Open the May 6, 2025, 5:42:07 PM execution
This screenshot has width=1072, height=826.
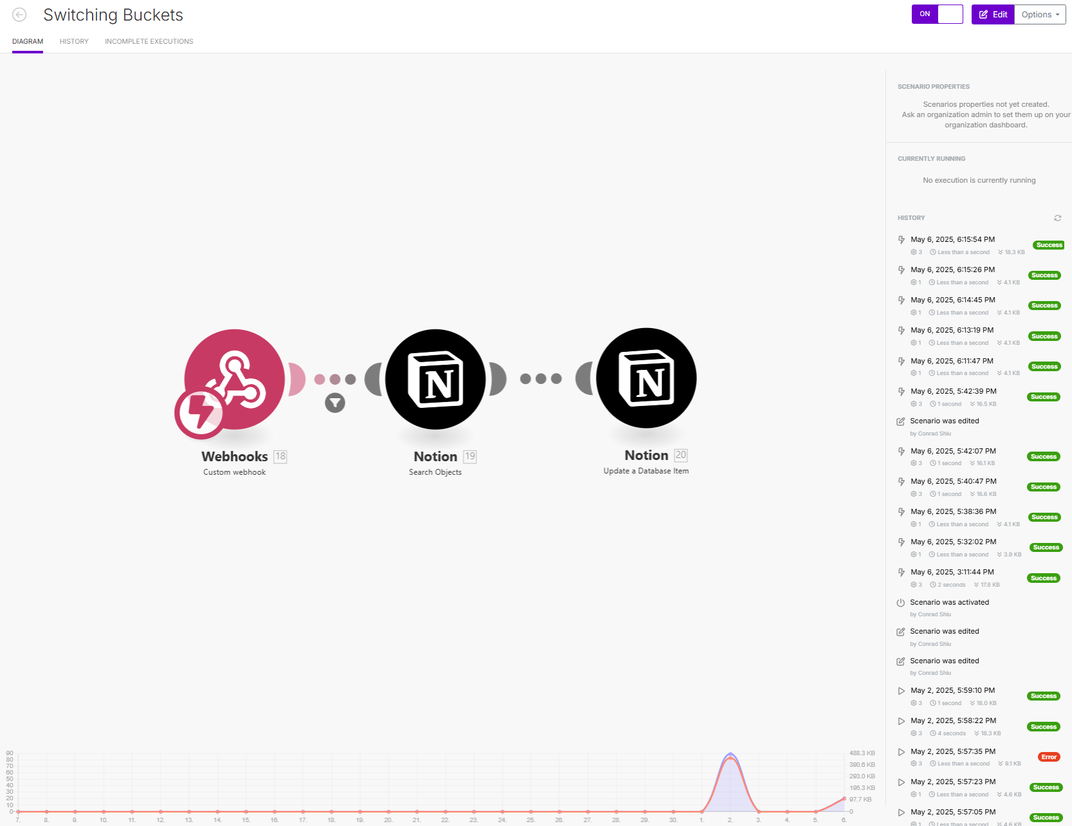953,451
